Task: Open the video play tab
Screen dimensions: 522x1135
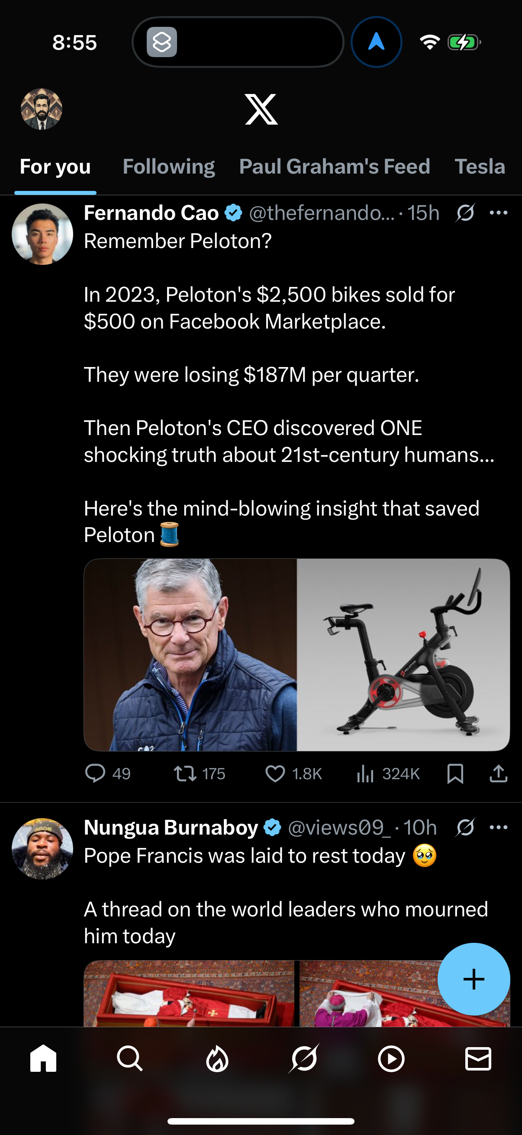Action: click(x=391, y=1059)
